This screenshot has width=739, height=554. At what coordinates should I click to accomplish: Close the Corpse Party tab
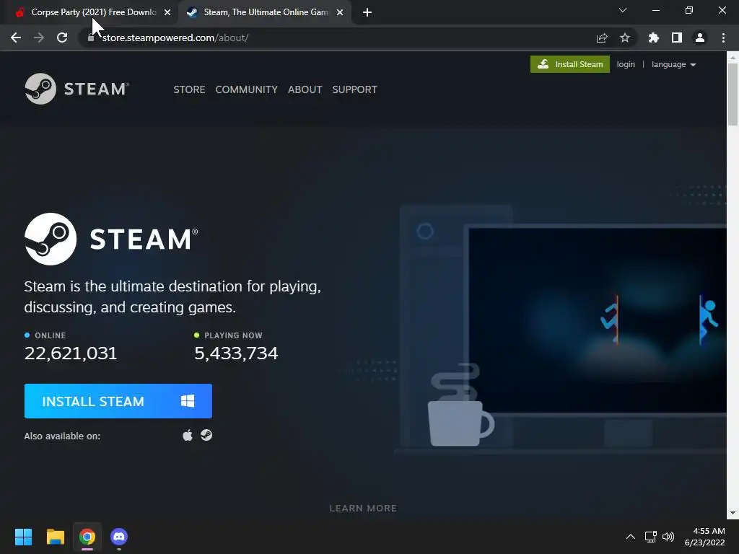click(167, 13)
